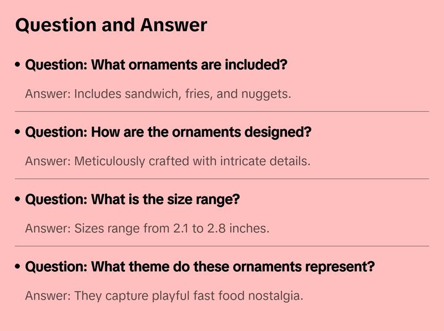Click the bullet beside the theme question
The image size is (444, 331).
18,267
